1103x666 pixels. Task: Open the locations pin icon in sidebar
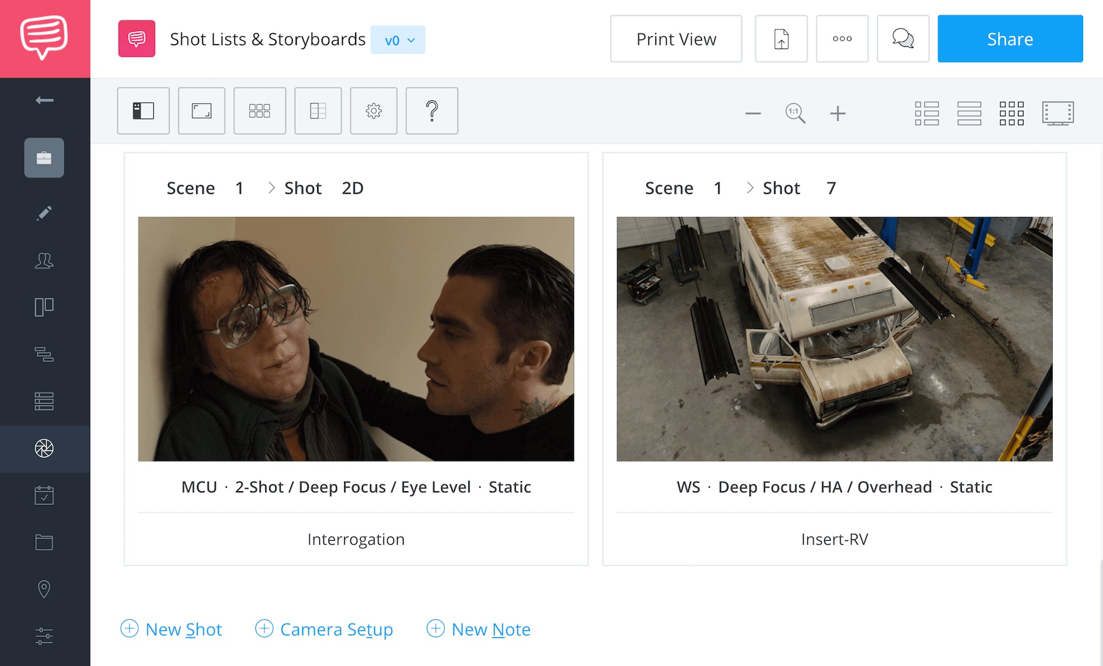[x=44, y=589]
